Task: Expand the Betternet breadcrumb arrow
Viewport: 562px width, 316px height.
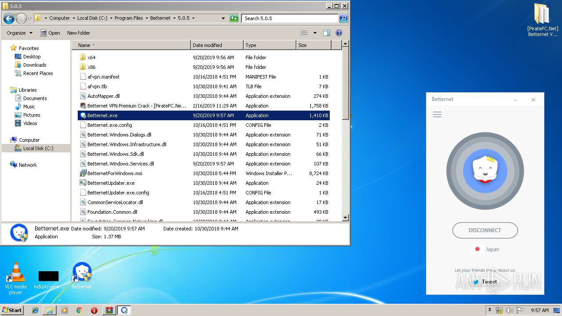Action: pos(174,18)
